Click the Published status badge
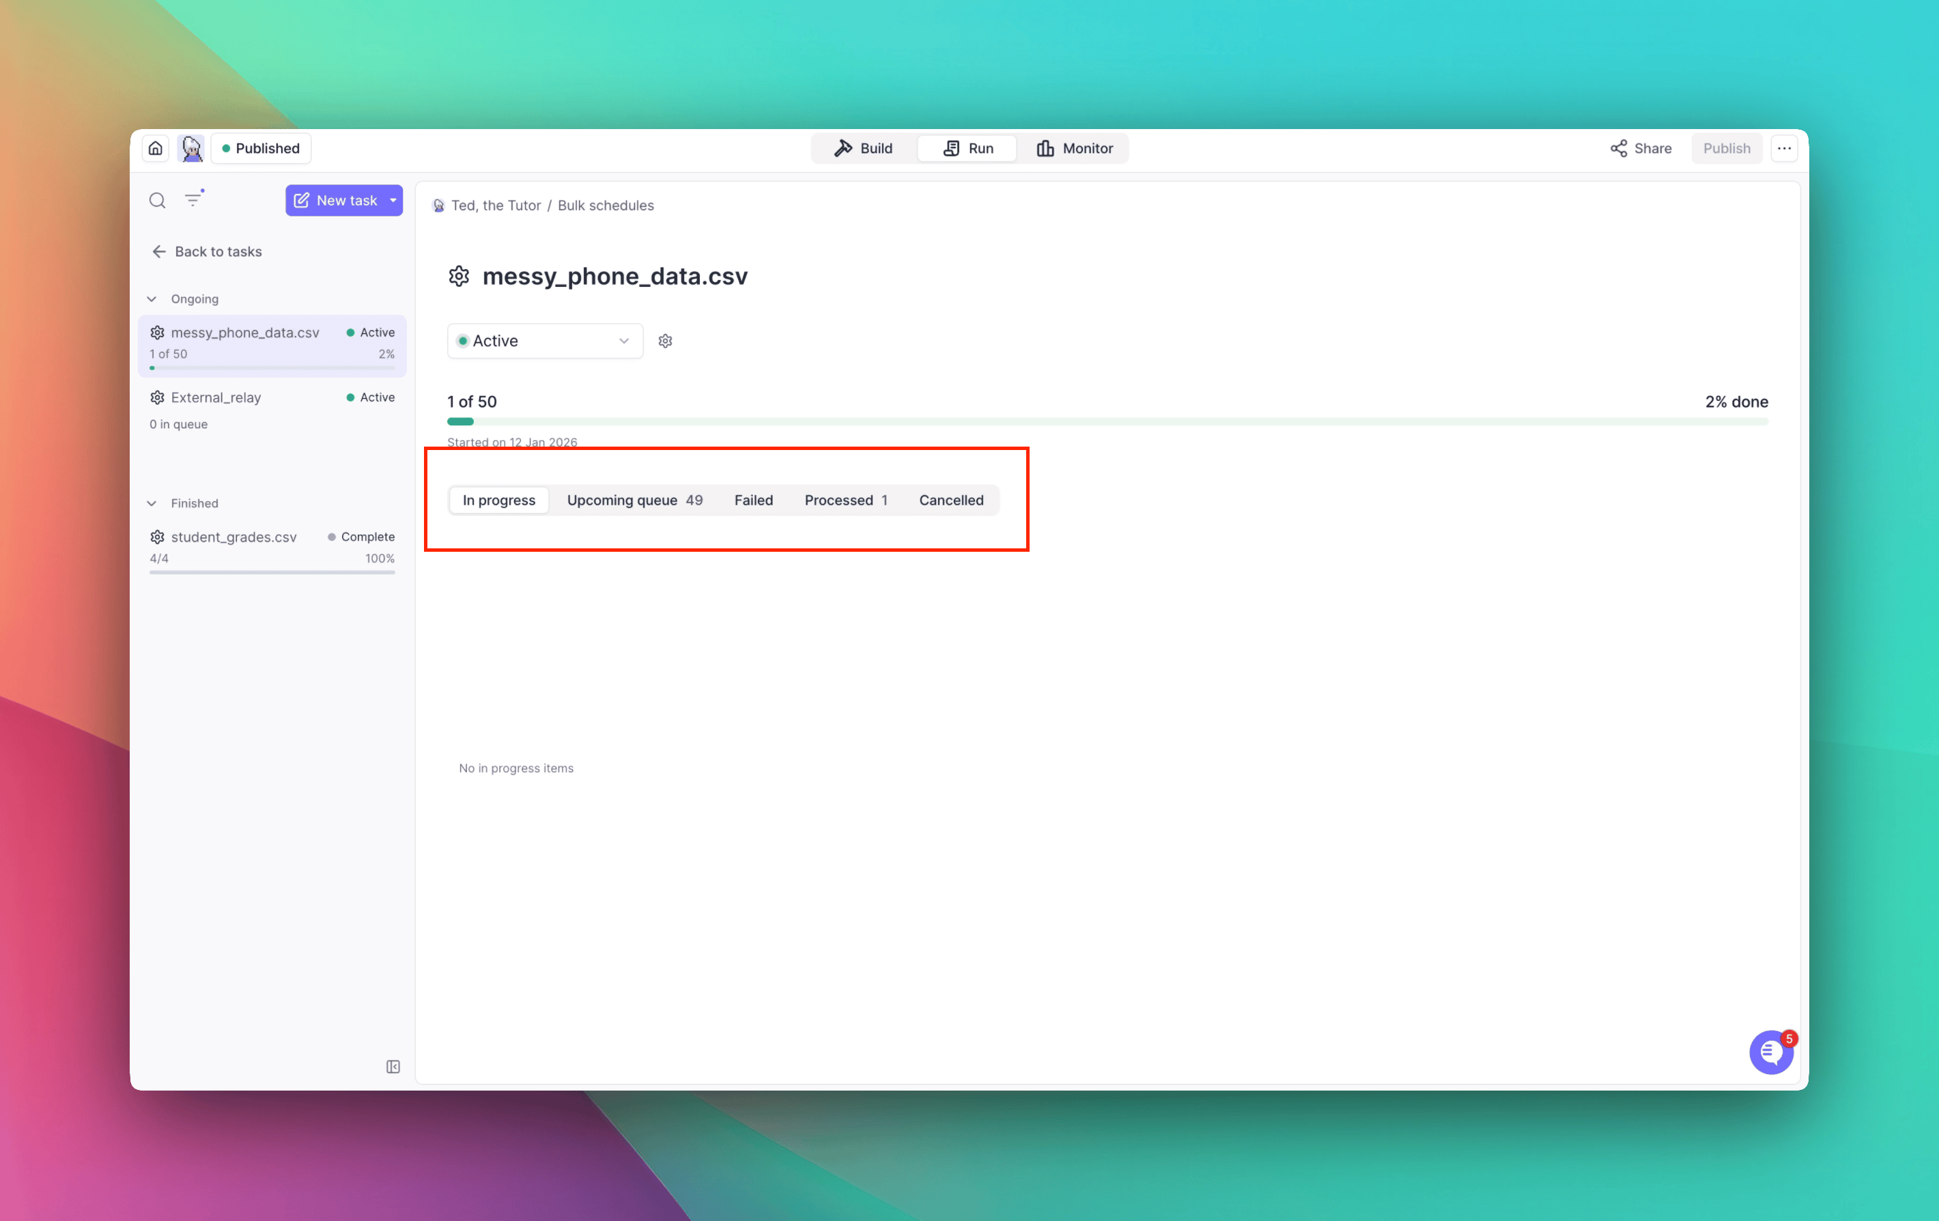Screen dimensions: 1939x1221 (x=261, y=148)
